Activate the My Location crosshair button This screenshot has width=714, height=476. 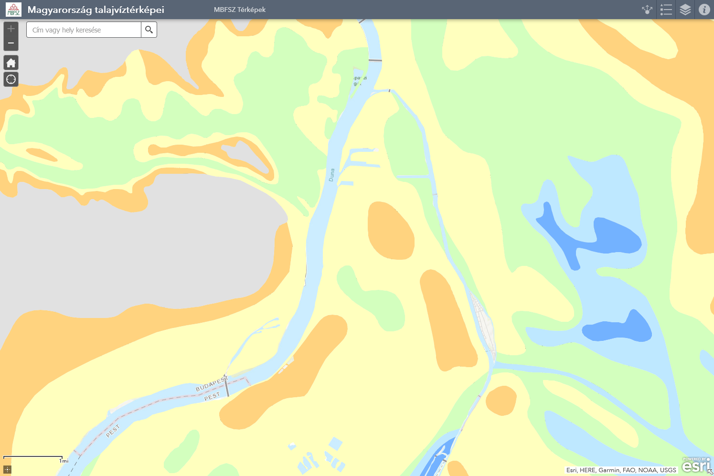pos(11,79)
